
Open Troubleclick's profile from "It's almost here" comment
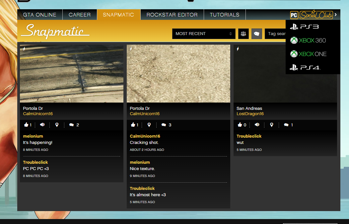(x=142, y=189)
